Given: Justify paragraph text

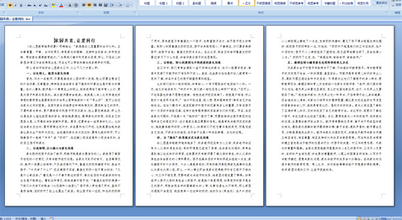Looking at the screenshot, I should point(100,5).
